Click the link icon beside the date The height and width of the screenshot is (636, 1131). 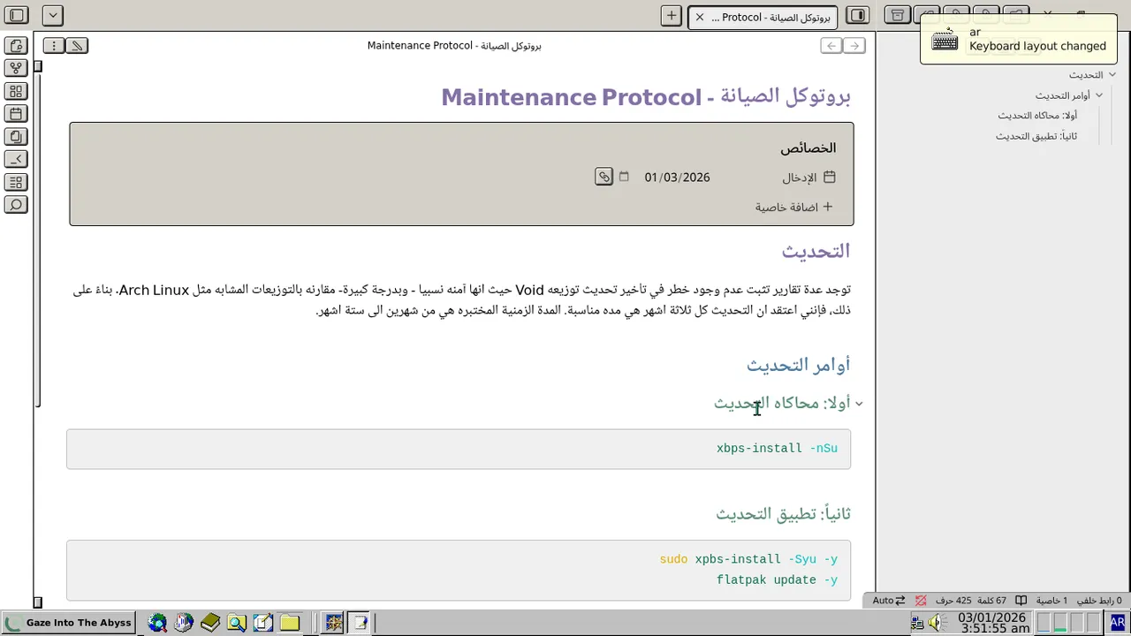click(603, 177)
